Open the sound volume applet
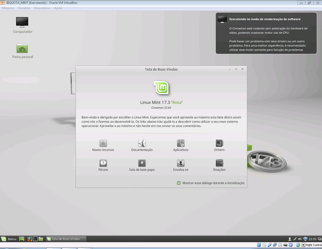This screenshot has height=249, width=322. [x=300, y=239]
